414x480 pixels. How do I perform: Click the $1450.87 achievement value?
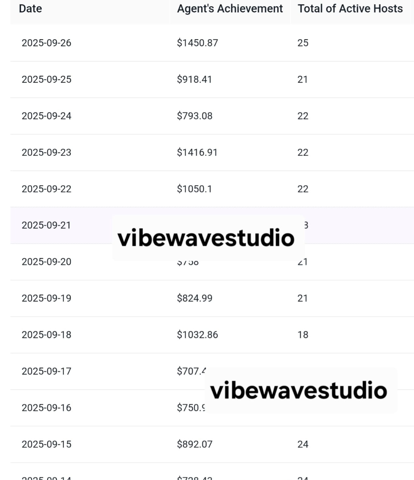pos(197,43)
